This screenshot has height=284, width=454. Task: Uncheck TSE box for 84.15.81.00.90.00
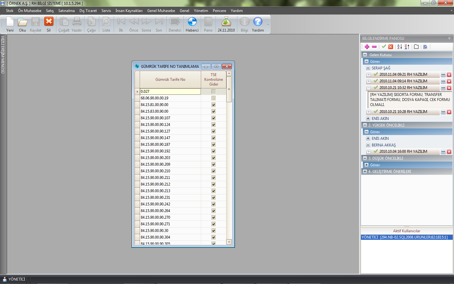[213, 105]
